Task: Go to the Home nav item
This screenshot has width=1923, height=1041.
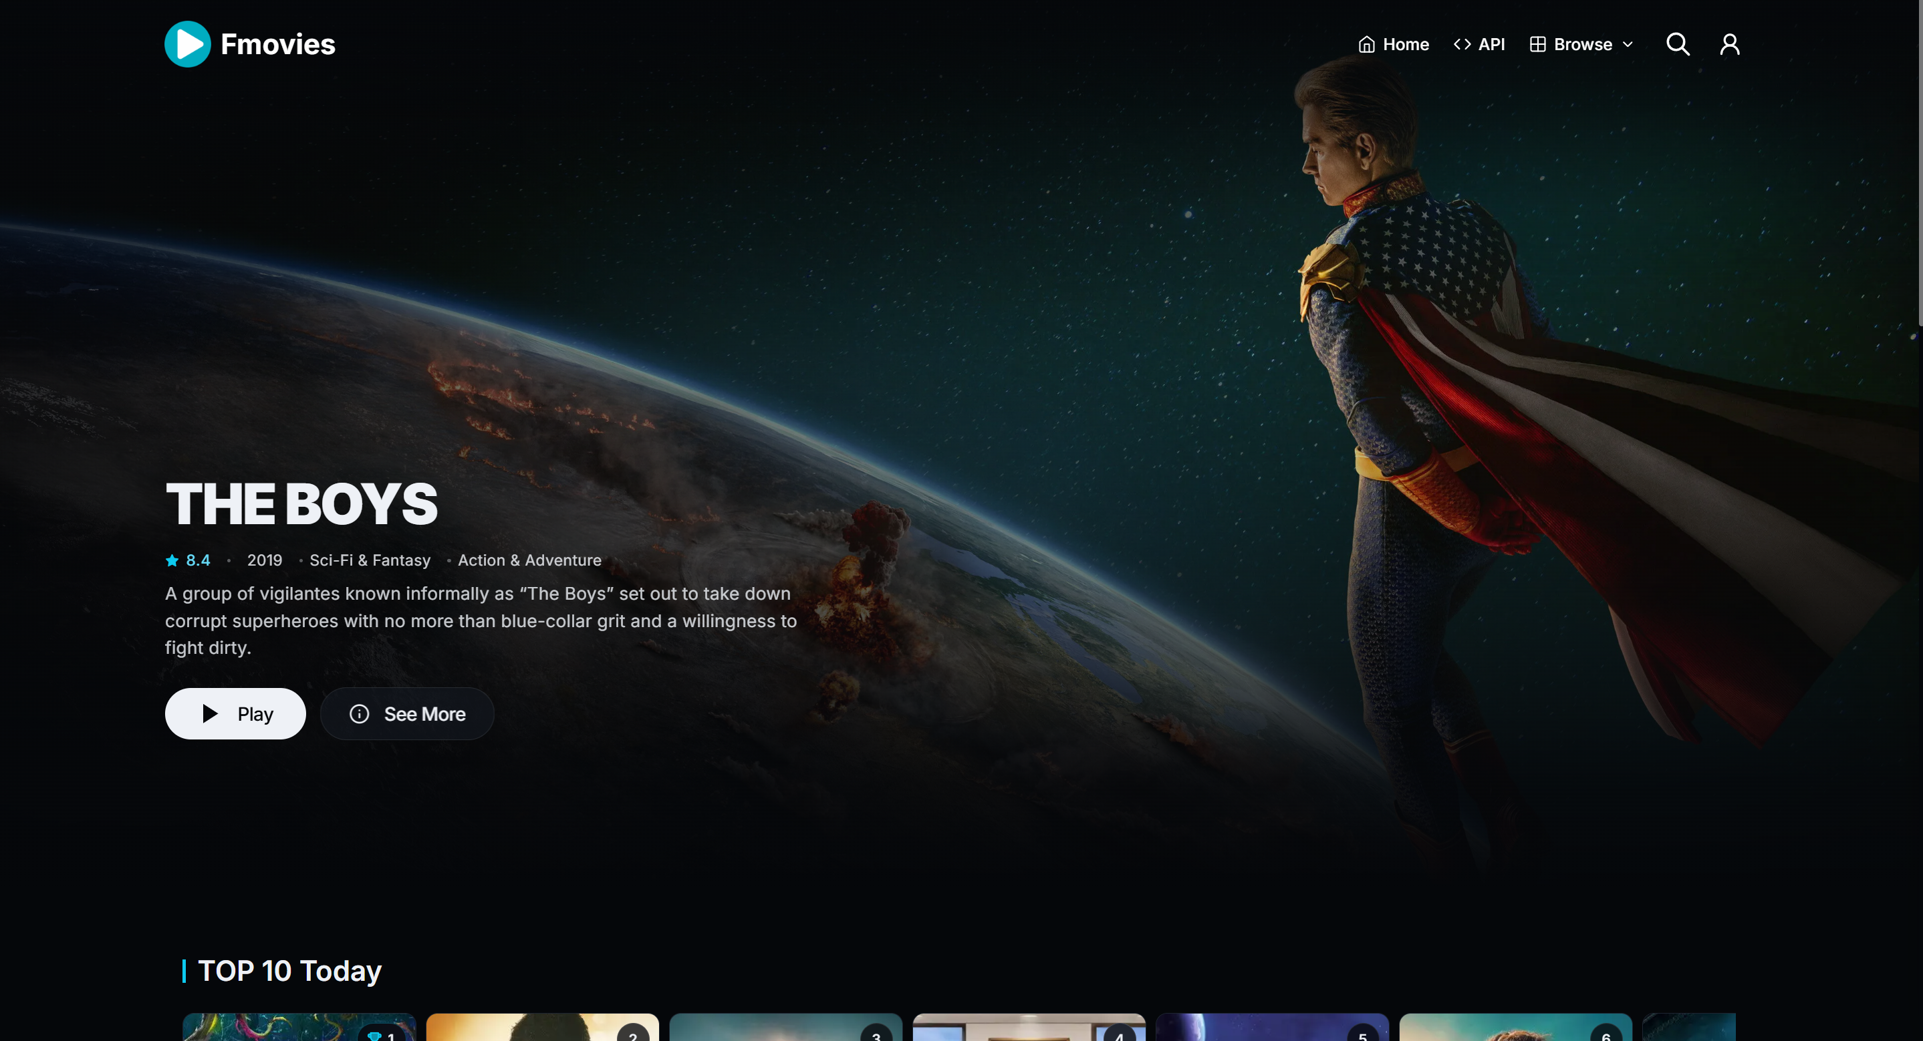Action: (1393, 44)
